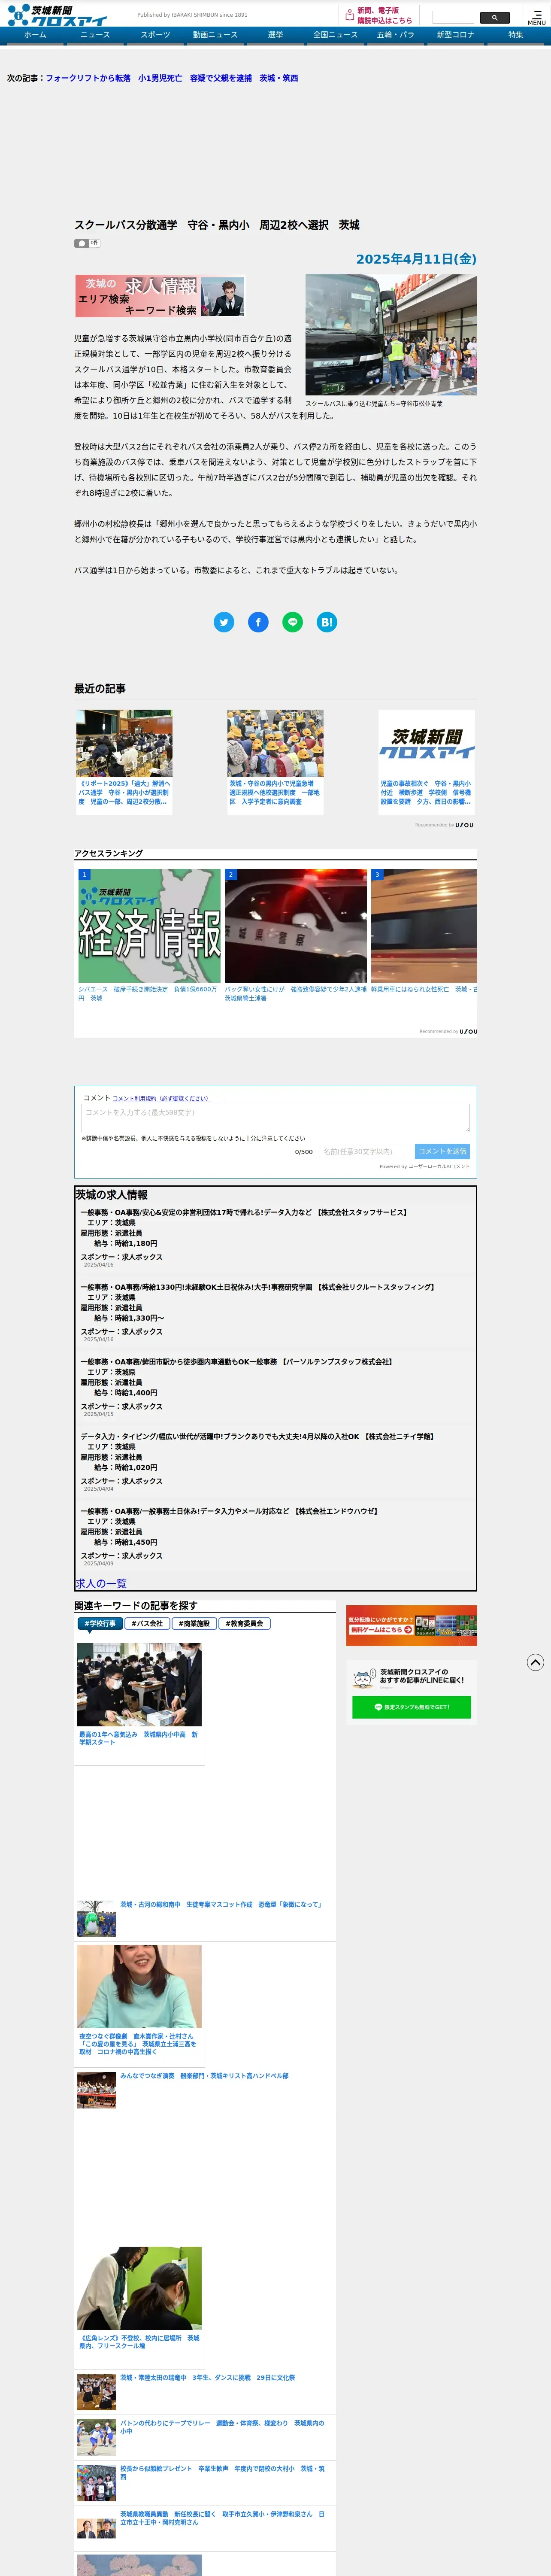Select the #学校行事 keyword tag

point(100,1624)
